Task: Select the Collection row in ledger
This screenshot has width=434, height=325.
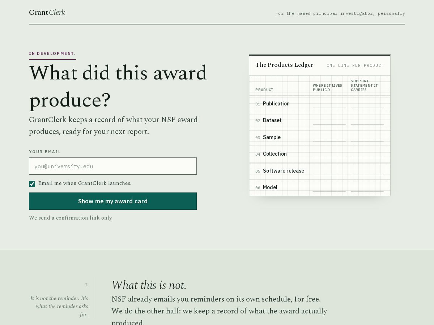Action: [x=319, y=154]
